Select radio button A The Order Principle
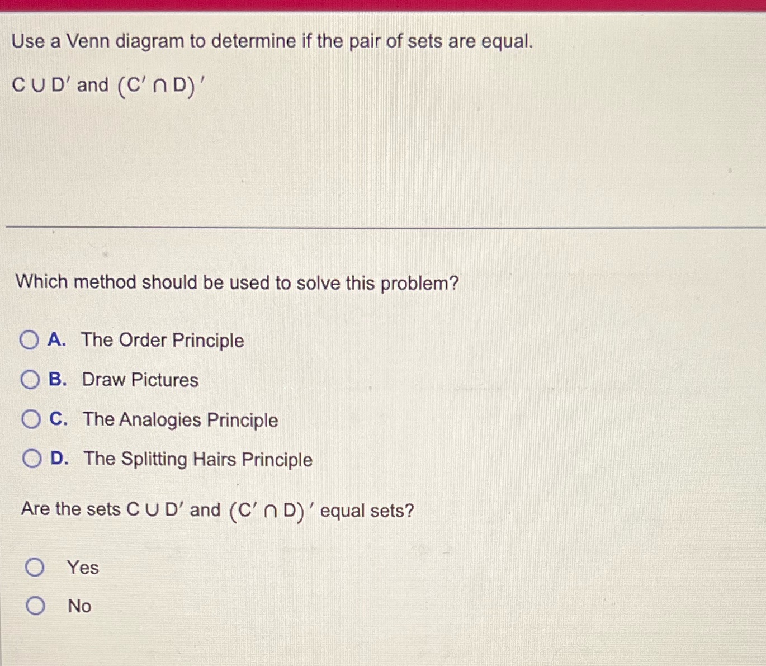This screenshot has height=666, width=766. 30,340
